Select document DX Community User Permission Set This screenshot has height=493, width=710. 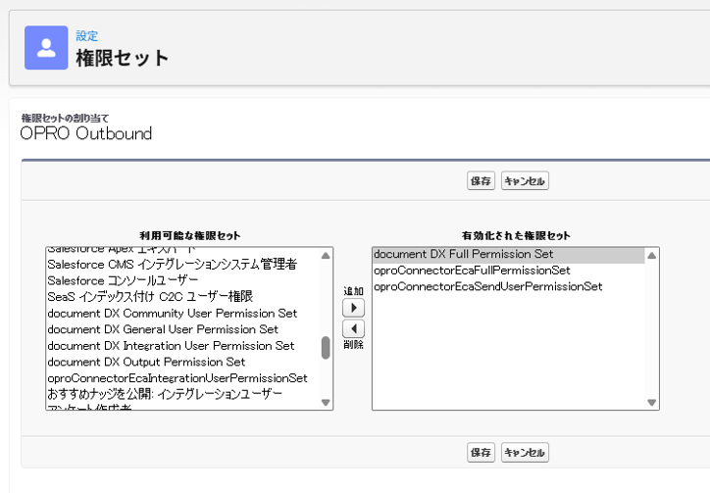coord(182,313)
